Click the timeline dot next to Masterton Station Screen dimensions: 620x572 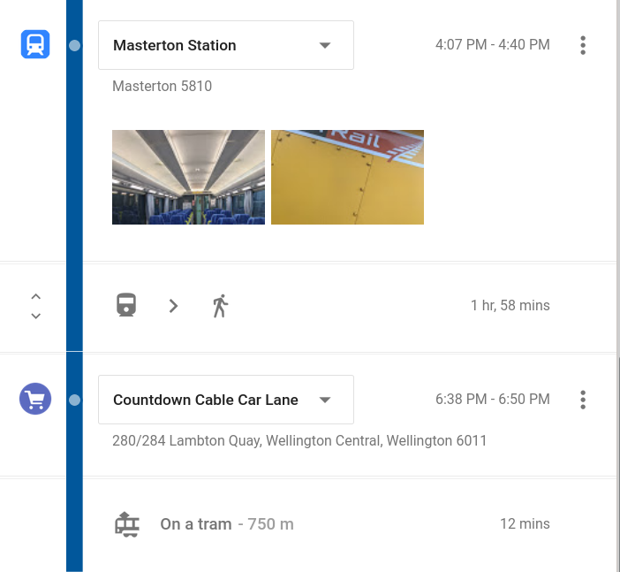pyautogui.click(x=74, y=45)
